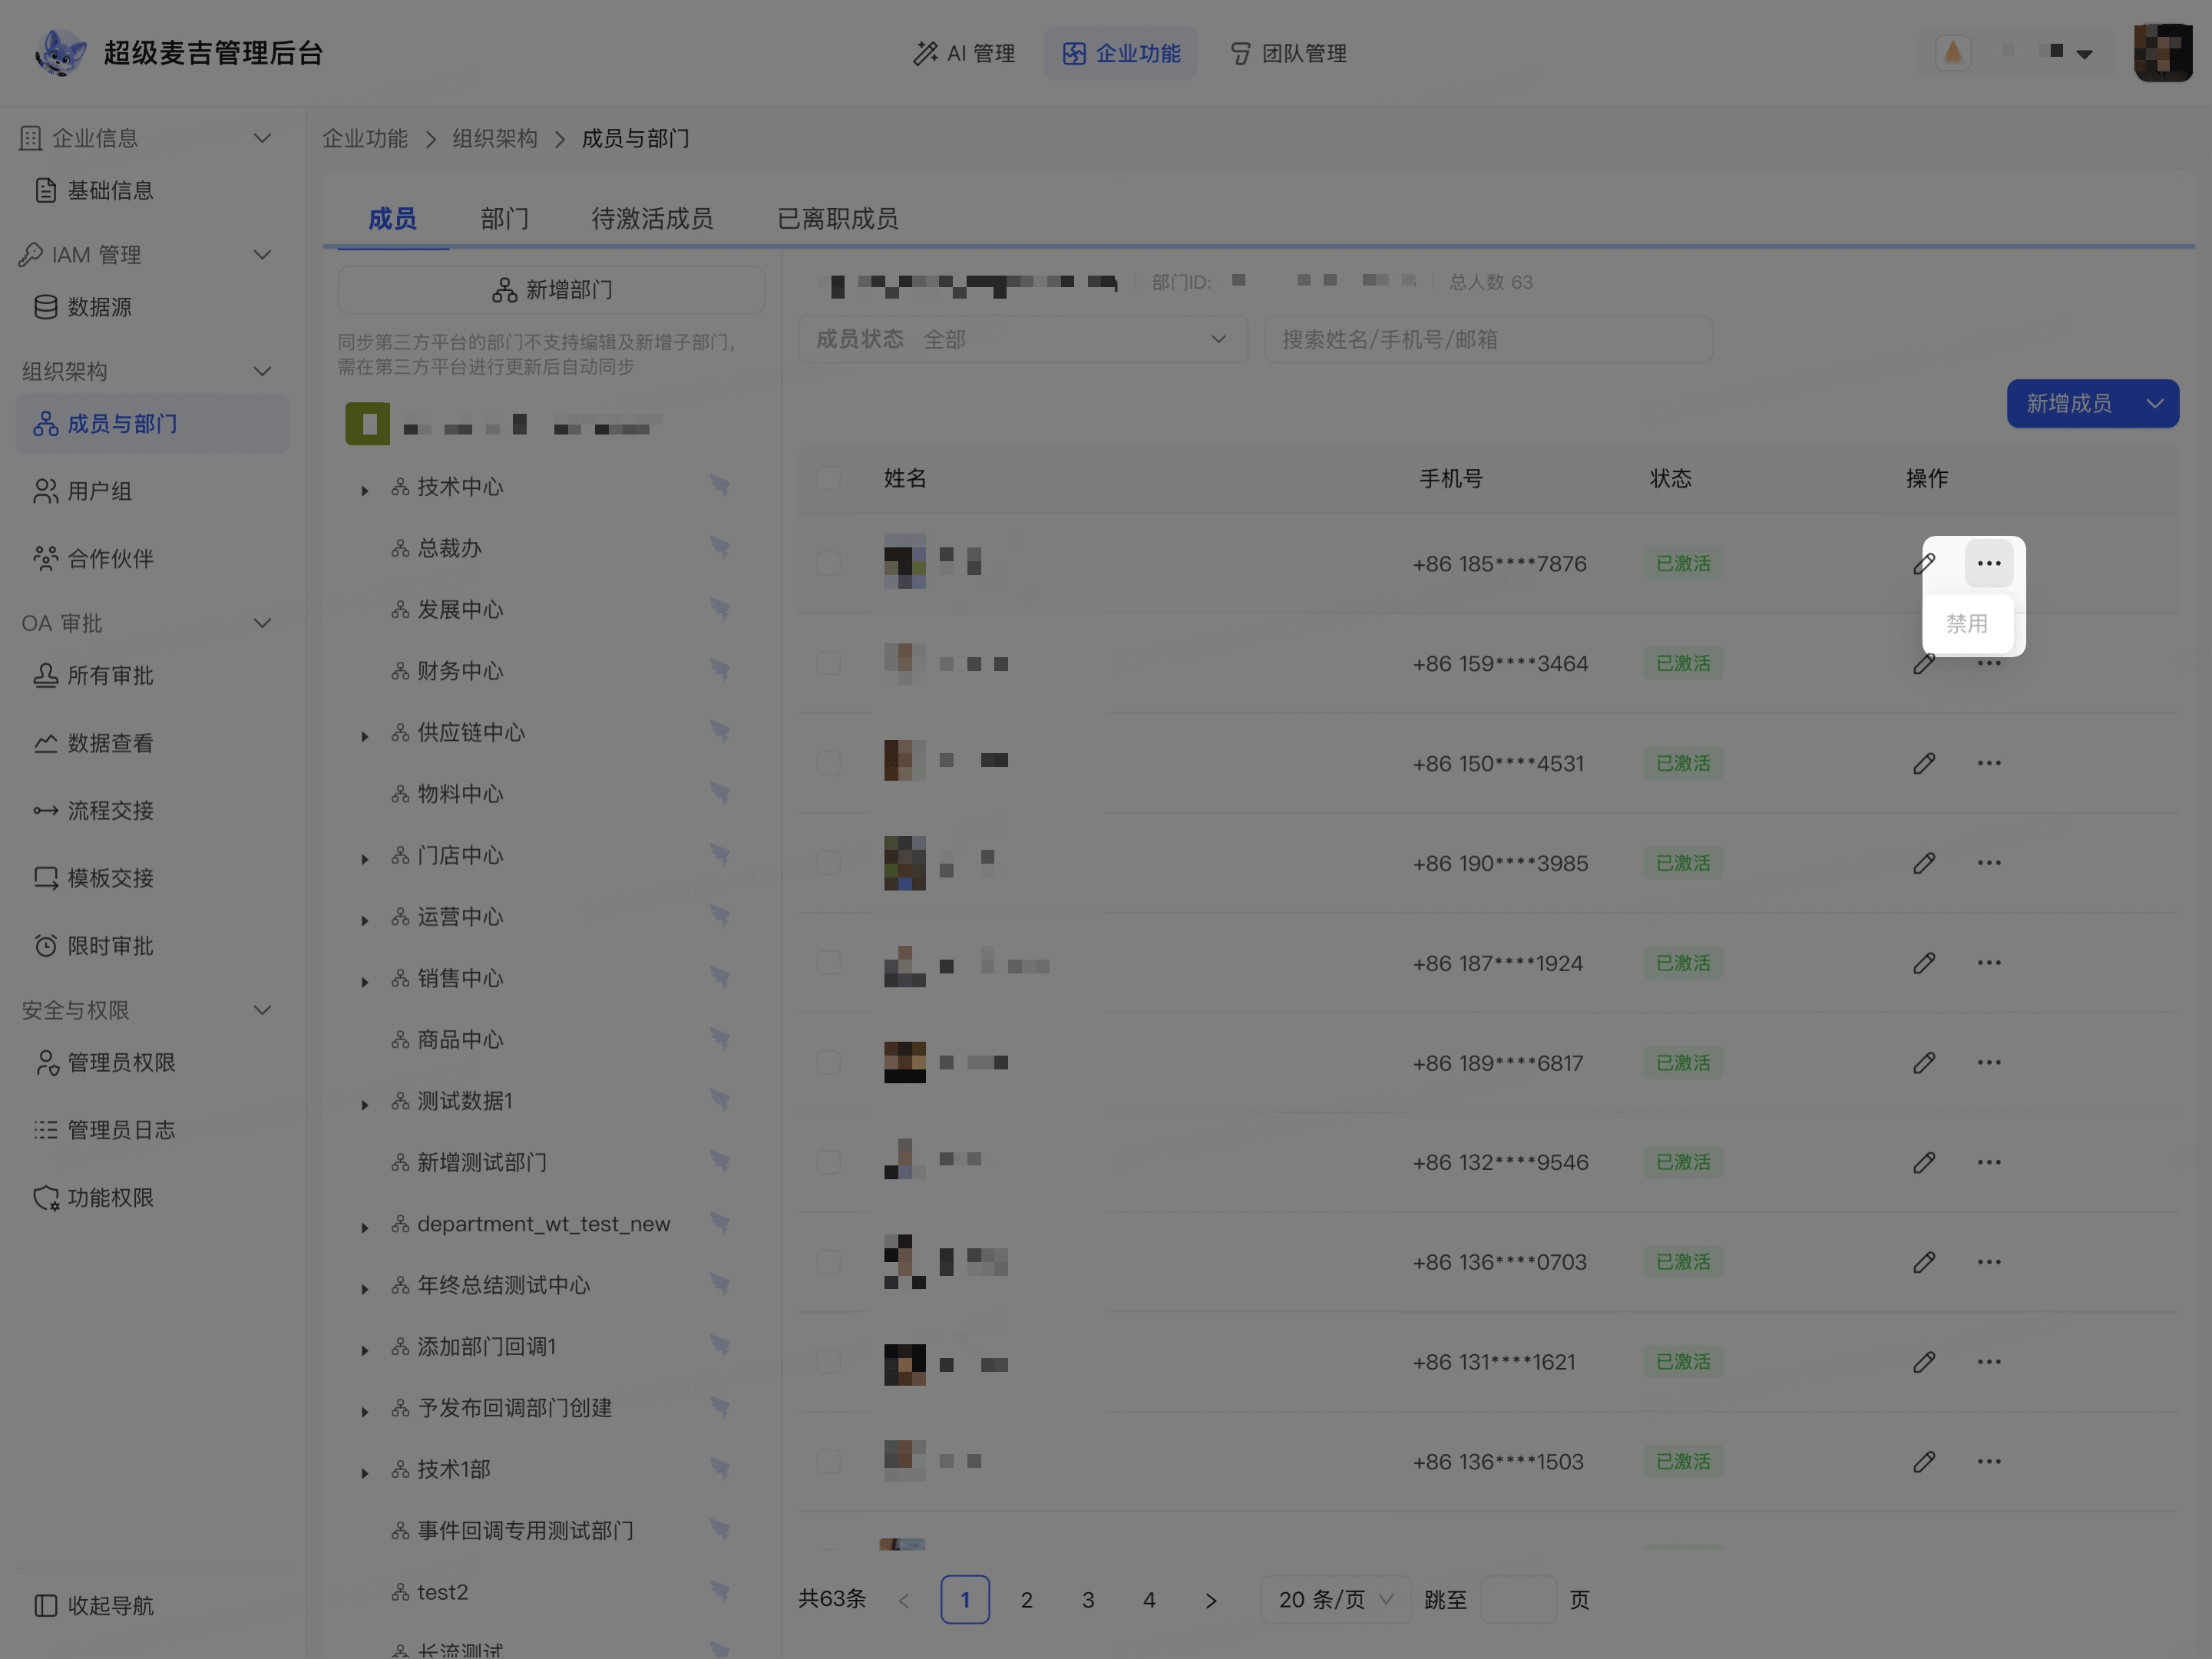Screen dimensions: 2212x1659
Task: Click the 搜索姓名/手机号/邮箱 search field
Action: (x=1488, y=339)
